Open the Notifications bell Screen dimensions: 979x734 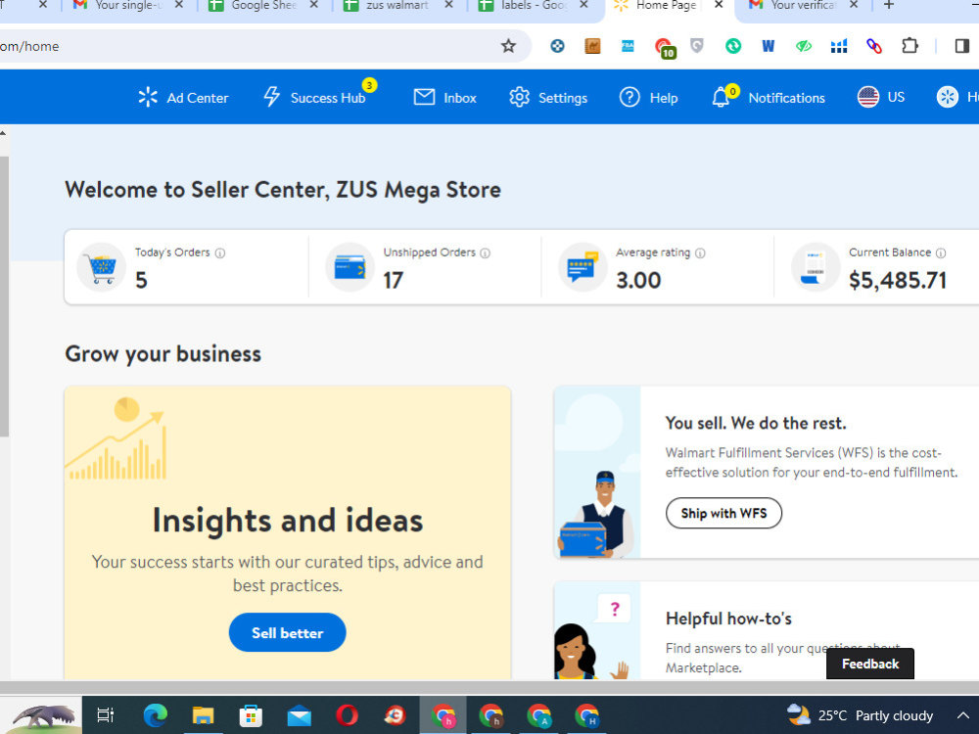pyautogui.click(x=768, y=97)
